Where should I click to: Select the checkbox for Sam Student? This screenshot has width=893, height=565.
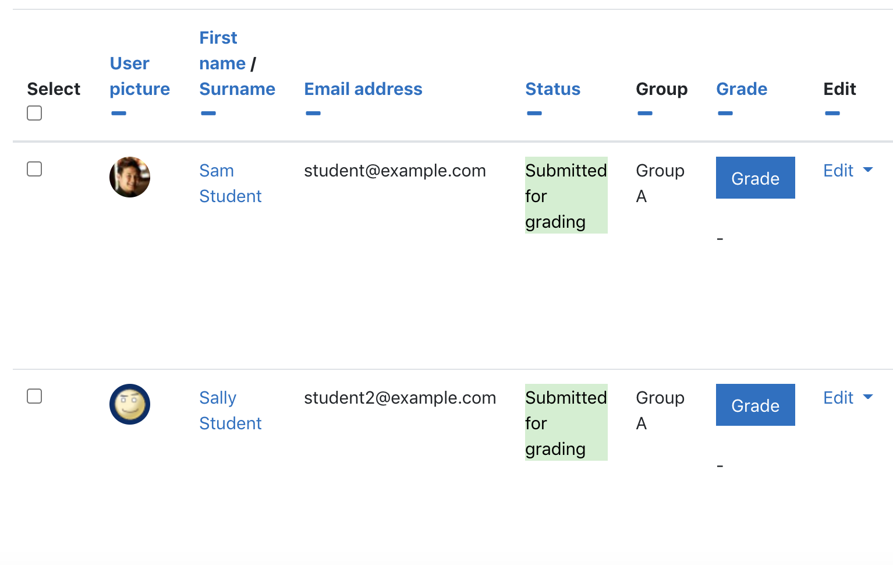point(34,169)
